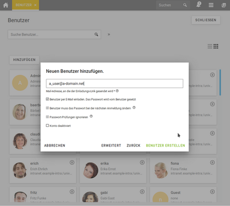The width and height of the screenshot is (230, 206).
Task: Open menu icon on top-right user card
Action: tap(212, 75)
